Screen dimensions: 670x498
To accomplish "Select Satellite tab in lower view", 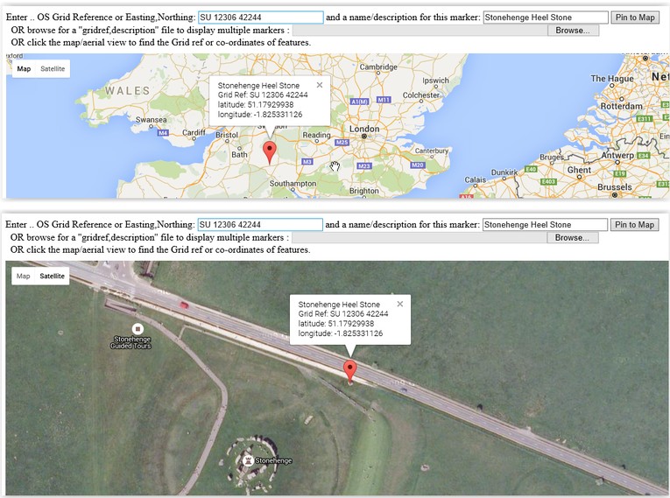I will (53, 276).
